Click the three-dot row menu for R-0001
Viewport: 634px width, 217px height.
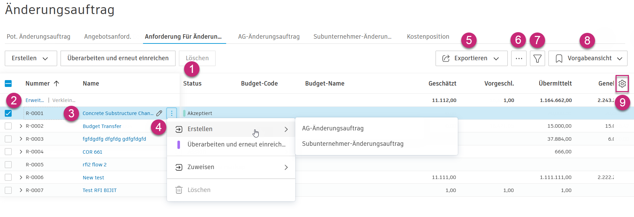pyautogui.click(x=172, y=113)
